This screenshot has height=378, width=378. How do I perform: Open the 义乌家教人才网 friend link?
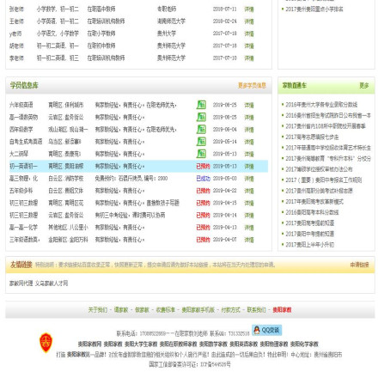[x=52, y=283]
